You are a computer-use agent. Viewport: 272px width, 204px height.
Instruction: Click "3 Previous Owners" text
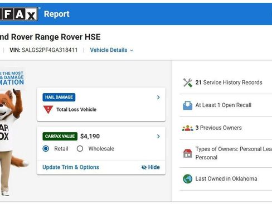point(218,128)
